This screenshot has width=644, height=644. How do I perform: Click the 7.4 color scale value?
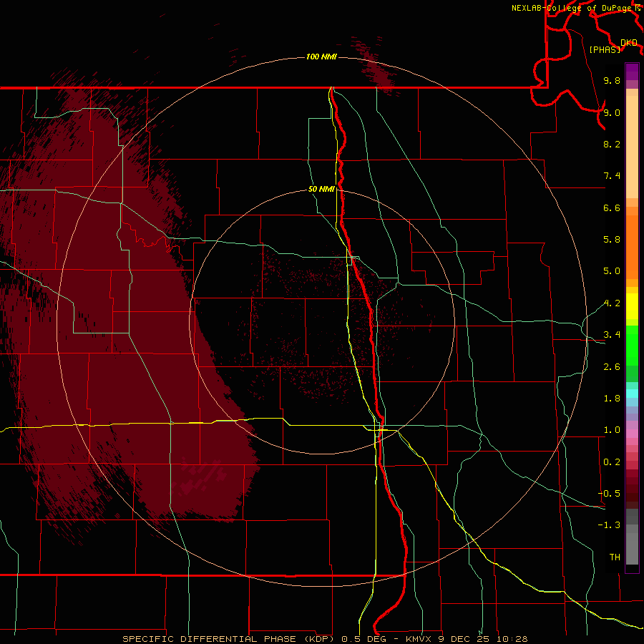pos(612,176)
